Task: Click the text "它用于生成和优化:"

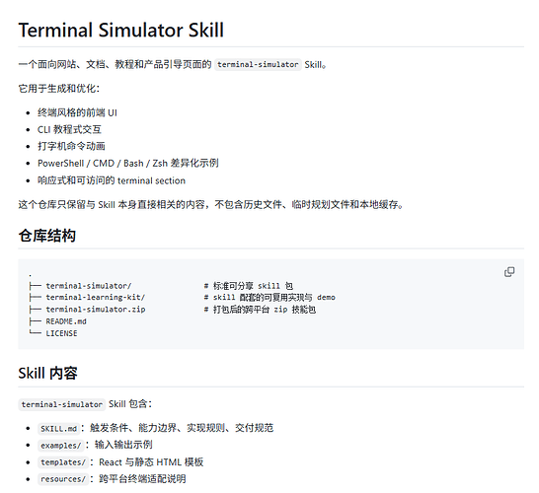Action: (x=59, y=89)
